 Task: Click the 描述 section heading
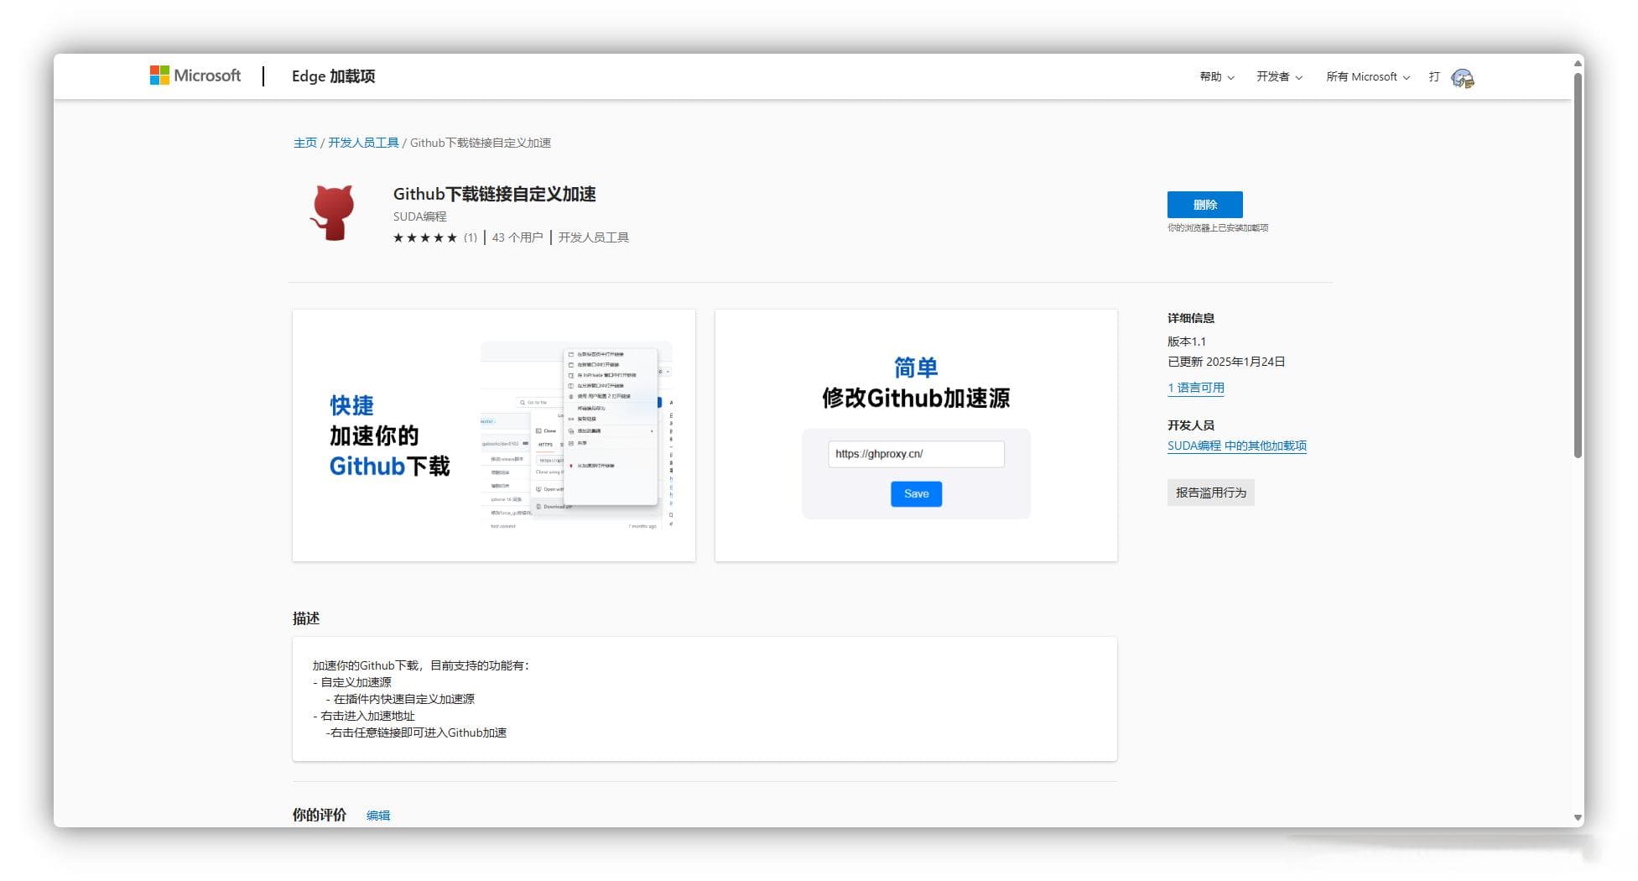[x=306, y=618]
